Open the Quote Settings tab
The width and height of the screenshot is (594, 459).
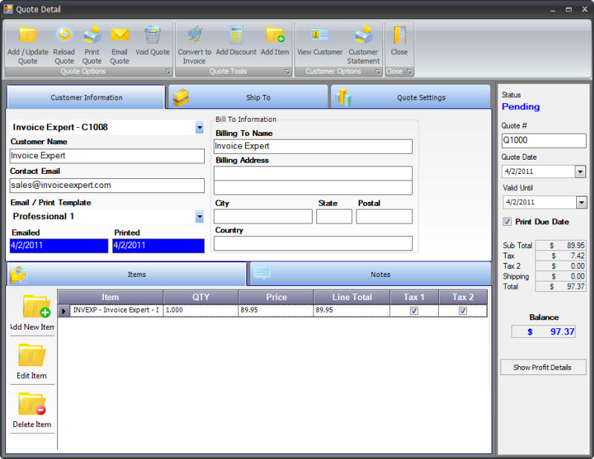click(411, 97)
